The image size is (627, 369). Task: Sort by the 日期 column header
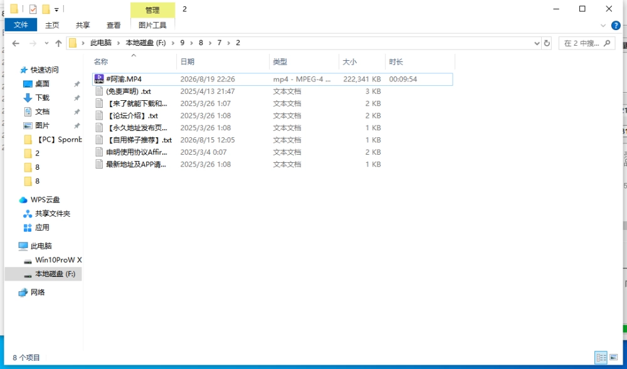[223, 62]
